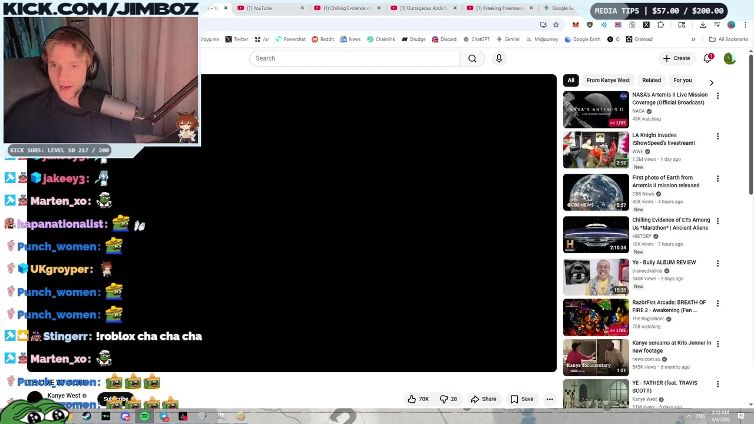Open the Midjourney bookmark
754x424 pixels.
click(x=541, y=39)
